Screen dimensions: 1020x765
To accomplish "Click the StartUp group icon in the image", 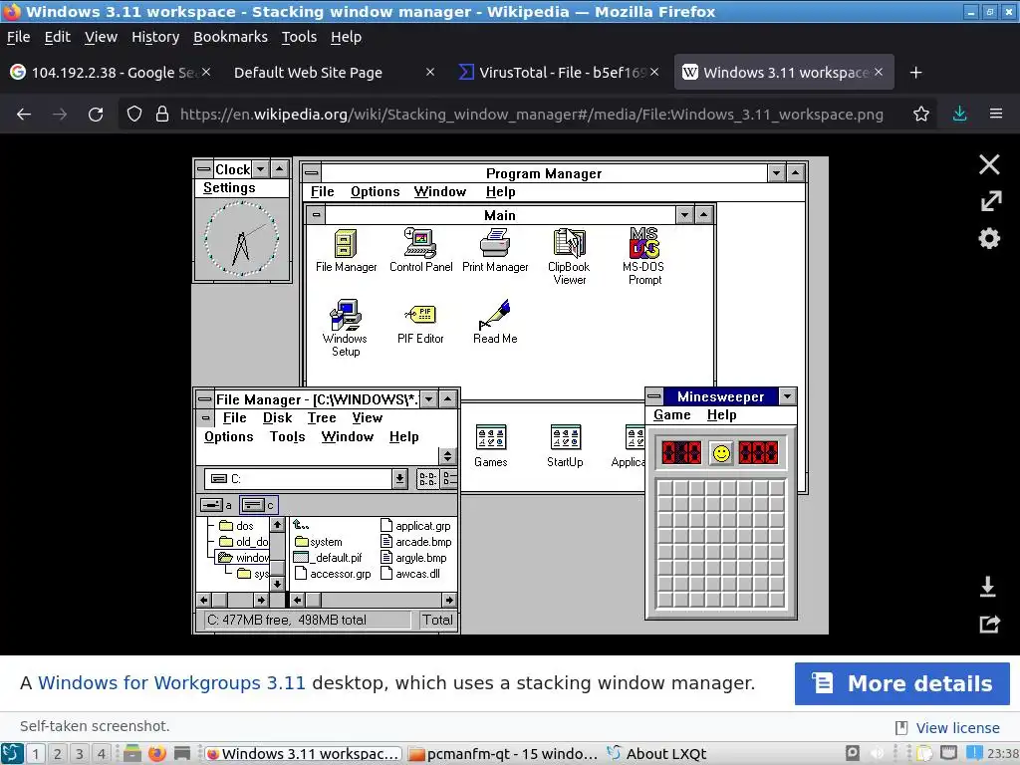I will [x=565, y=446].
